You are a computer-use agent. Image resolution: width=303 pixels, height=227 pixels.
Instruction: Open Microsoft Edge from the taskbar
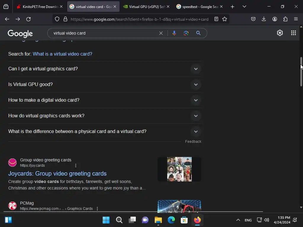(x=171, y=220)
